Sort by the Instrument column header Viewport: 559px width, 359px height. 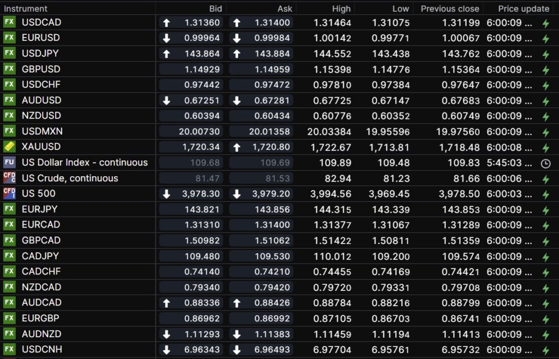click(25, 9)
